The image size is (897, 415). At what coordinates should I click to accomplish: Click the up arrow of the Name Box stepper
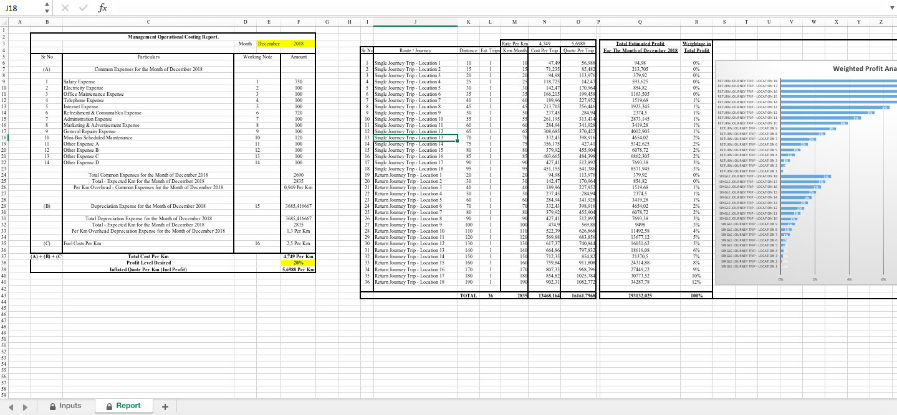coord(46,5)
